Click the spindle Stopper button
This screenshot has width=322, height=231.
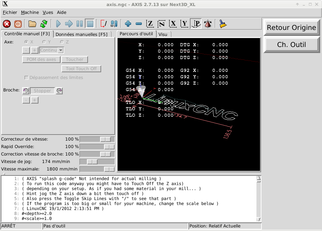tap(42, 90)
